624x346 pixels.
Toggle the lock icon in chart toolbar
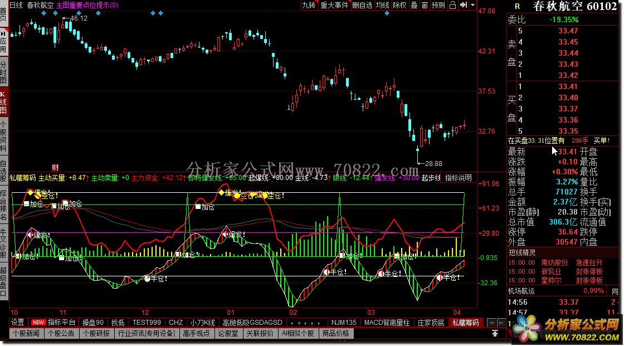point(452,5)
